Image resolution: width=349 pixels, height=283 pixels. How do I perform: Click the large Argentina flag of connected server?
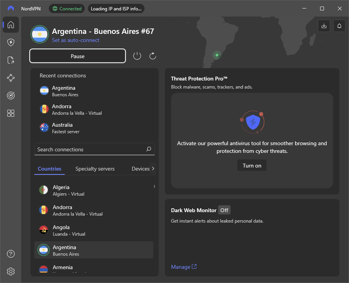click(x=40, y=34)
